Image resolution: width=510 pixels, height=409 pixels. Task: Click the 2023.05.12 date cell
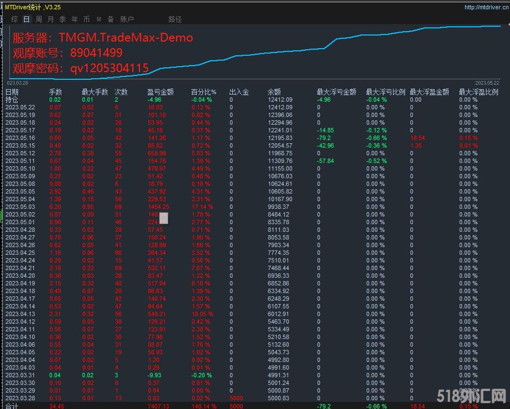20,153
